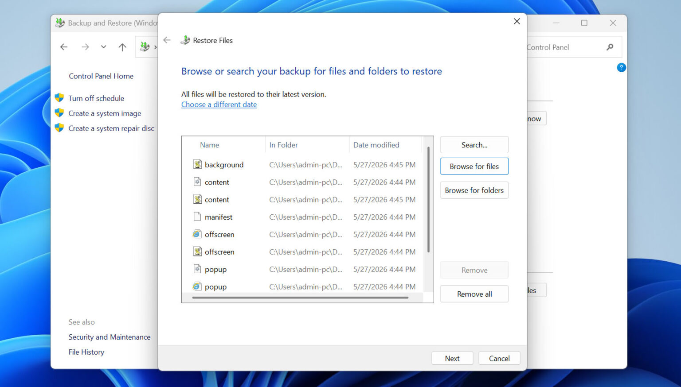Click Create a system repair disc link
The image size is (681, 387).
tap(111, 128)
